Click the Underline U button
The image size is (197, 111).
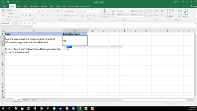(x=30, y=15)
